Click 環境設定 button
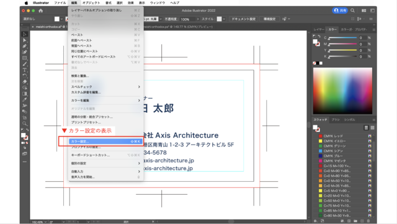The width and height of the screenshot is (397, 224). [269, 19]
